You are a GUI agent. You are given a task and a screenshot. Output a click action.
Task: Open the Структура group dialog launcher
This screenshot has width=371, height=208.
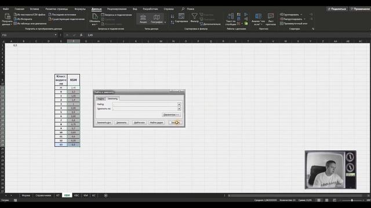point(313,29)
